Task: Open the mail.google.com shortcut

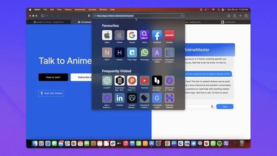Action: coord(157,98)
